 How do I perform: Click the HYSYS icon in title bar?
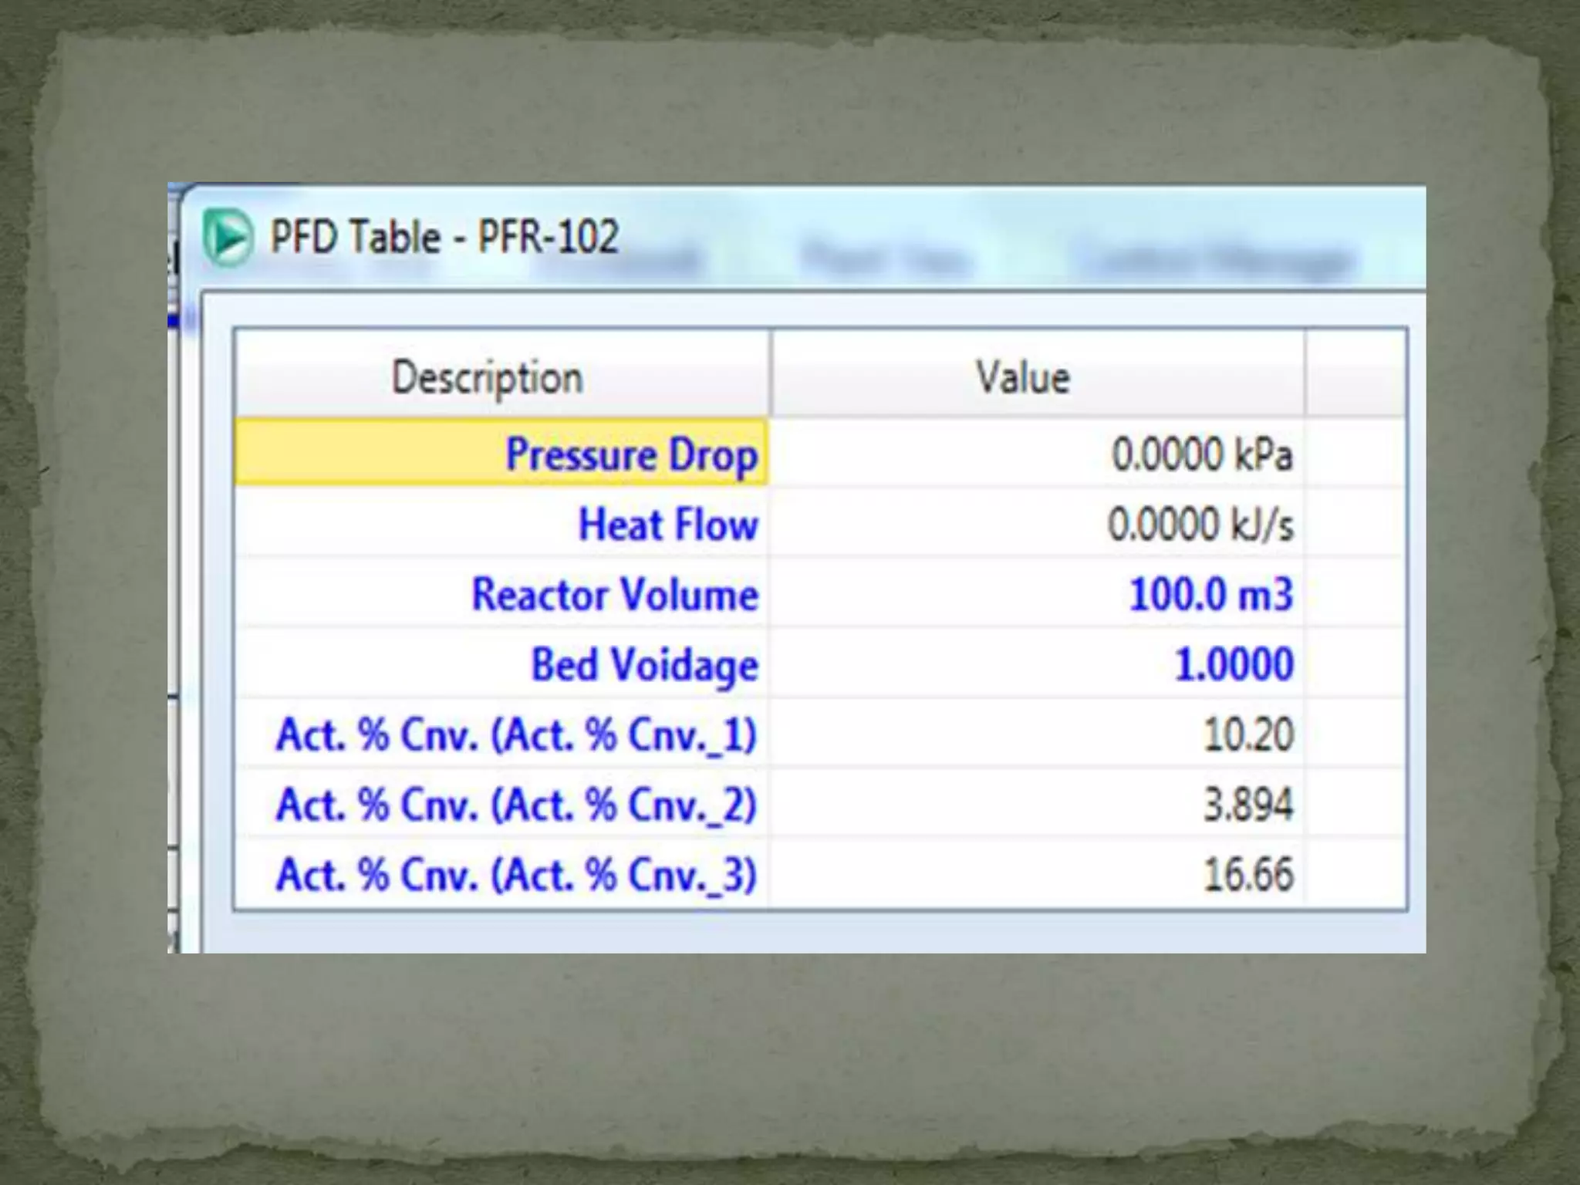228,237
